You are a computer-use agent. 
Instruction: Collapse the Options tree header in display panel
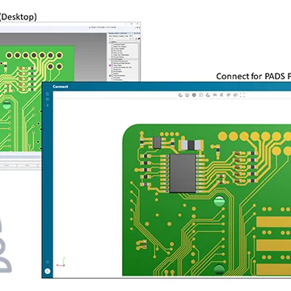110,42
